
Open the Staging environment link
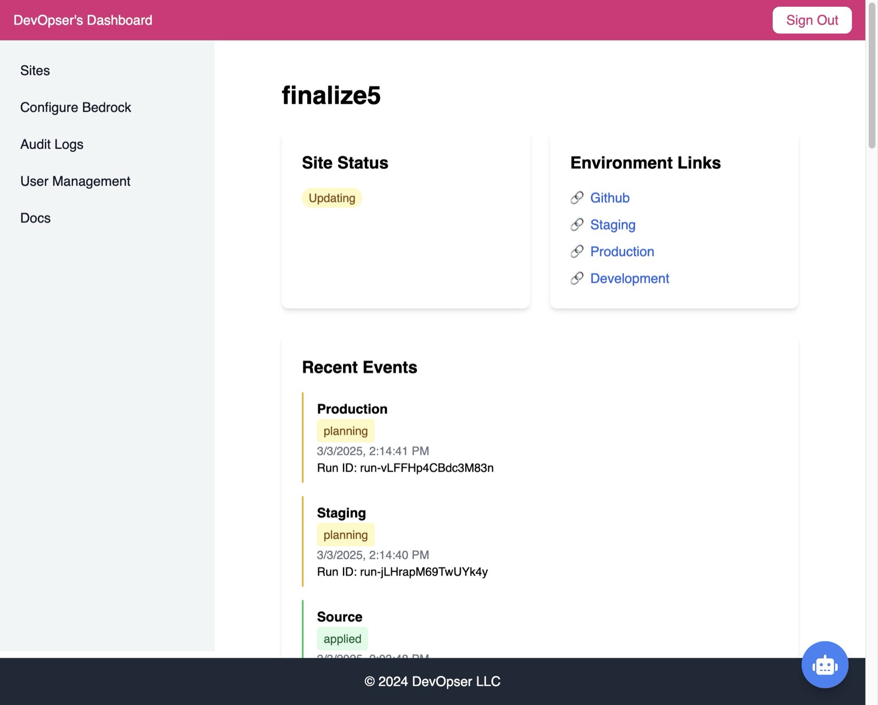pyautogui.click(x=613, y=224)
